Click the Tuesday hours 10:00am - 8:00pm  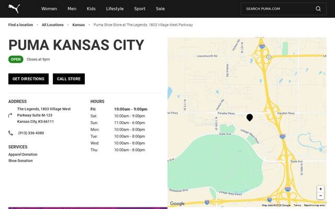tap(129, 136)
